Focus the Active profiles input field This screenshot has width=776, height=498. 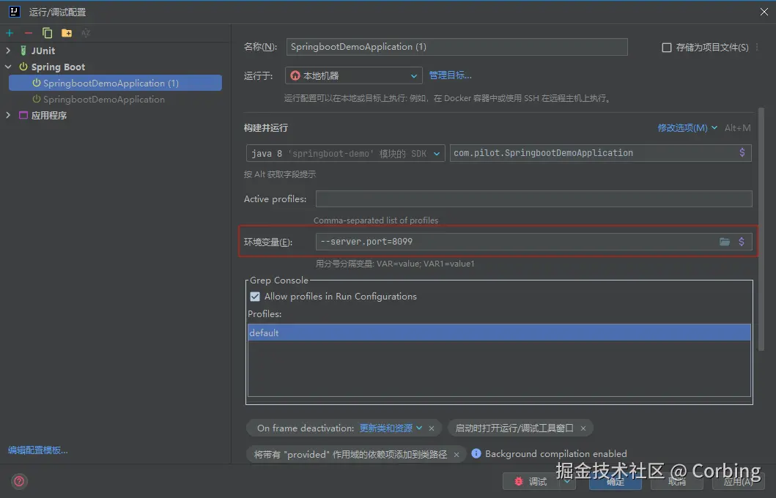(x=534, y=198)
